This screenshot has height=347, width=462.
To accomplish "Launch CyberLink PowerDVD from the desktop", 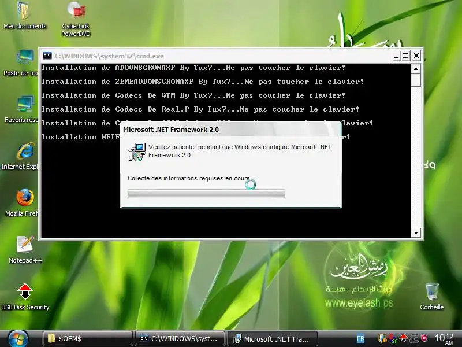I will [76, 19].
